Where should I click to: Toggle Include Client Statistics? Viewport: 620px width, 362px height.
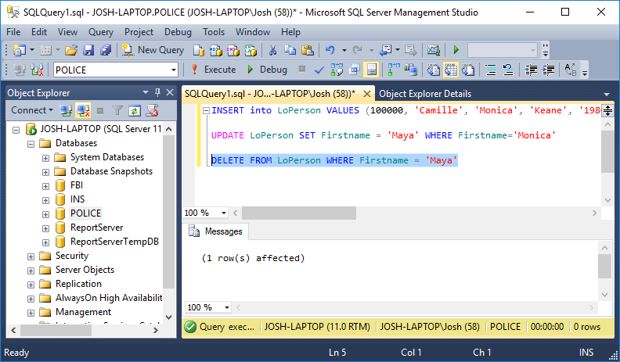pos(411,70)
